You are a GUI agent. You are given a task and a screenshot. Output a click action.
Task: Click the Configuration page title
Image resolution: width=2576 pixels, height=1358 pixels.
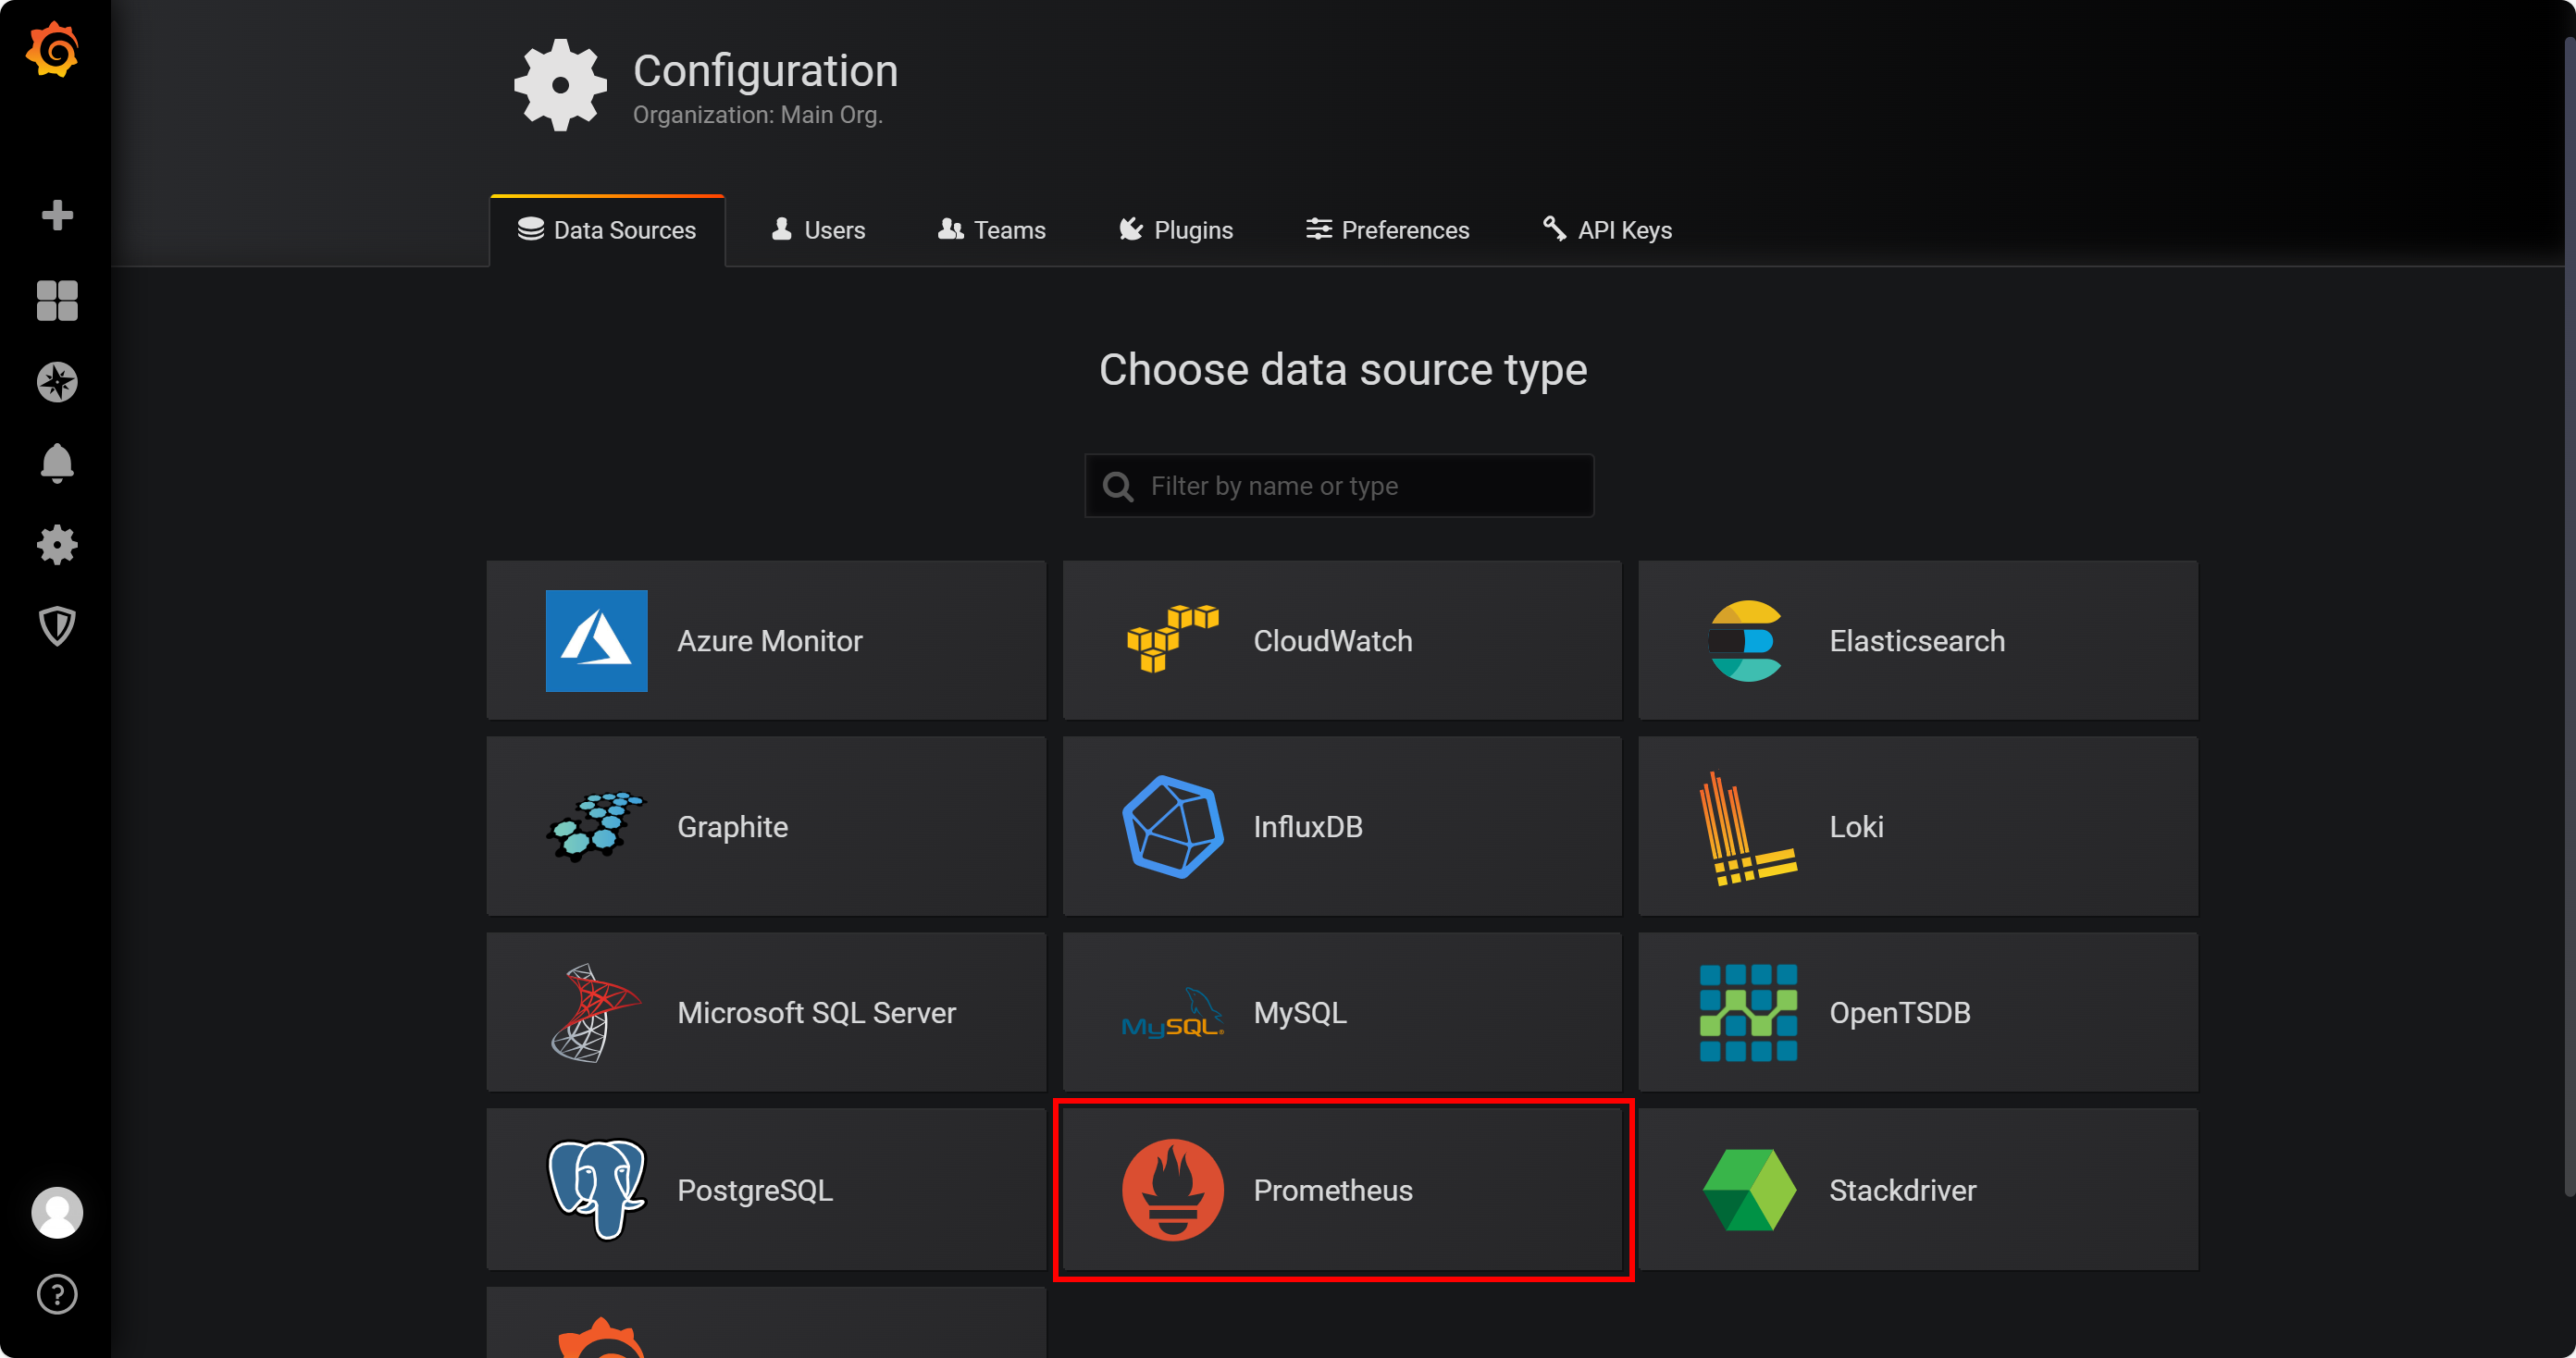click(x=765, y=71)
